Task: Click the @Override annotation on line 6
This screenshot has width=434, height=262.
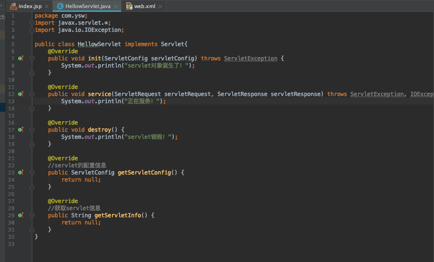Action: (x=63, y=51)
